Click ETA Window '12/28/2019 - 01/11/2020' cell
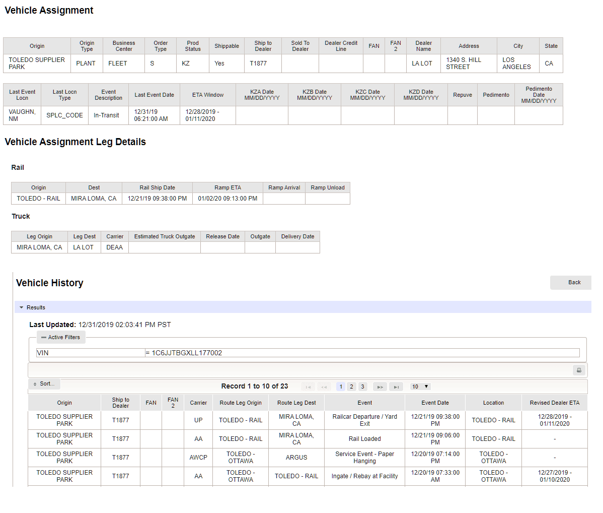The image size is (603, 513). pos(208,115)
